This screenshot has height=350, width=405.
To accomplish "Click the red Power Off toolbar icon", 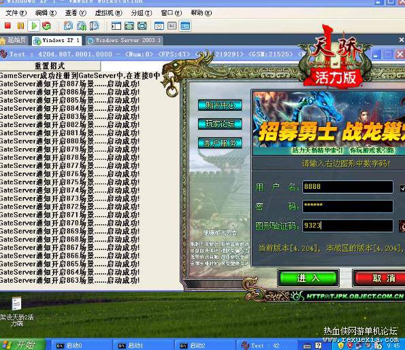I will (x=7, y=26).
